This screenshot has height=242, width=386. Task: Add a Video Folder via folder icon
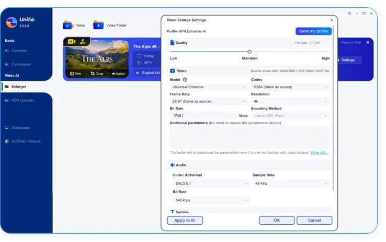pyautogui.click(x=98, y=25)
